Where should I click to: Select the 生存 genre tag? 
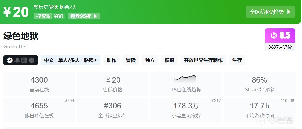click(237, 60)
